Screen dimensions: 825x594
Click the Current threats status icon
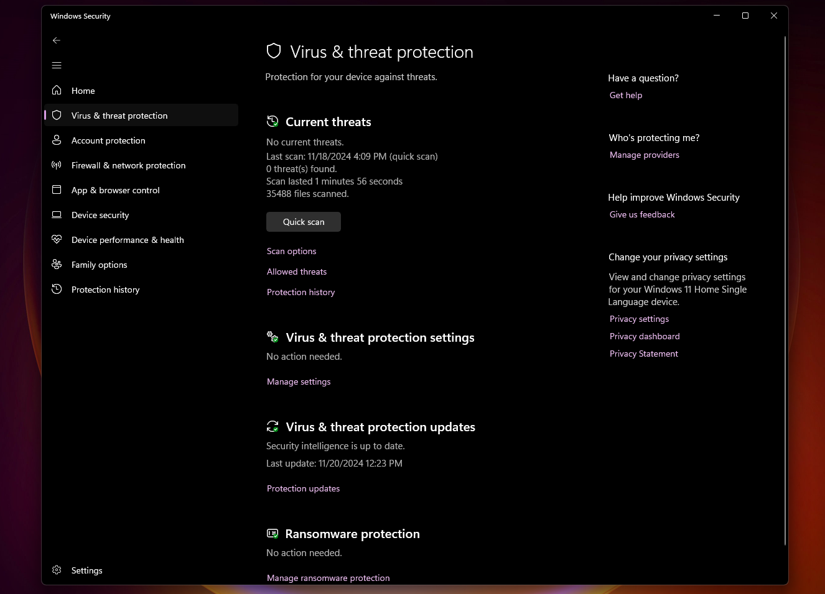tap(273, 121)
